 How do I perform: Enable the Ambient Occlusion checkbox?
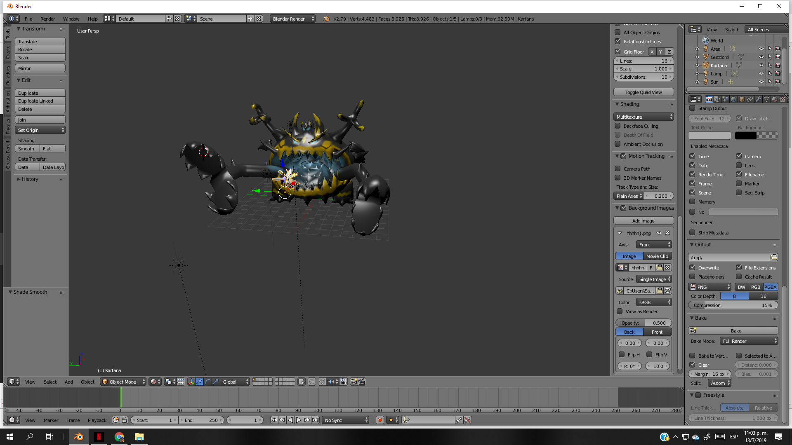tap(618, 144)
